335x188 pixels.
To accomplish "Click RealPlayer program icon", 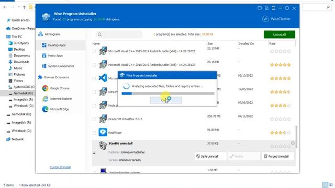I will point(103,132).
